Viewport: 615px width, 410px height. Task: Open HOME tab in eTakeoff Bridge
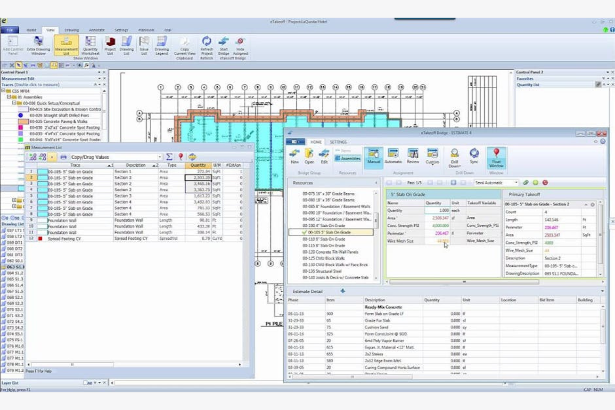(x=316, y=142)
